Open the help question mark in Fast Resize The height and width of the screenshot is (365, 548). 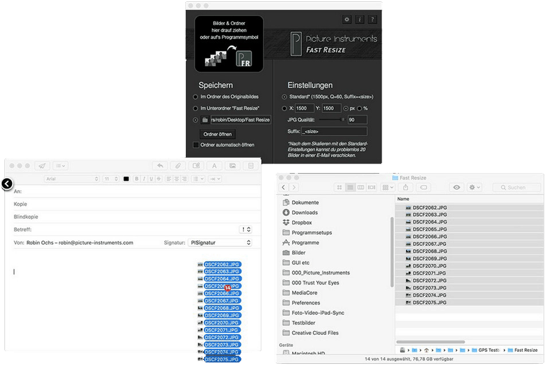pyautogui.click(x=372, y=20)
